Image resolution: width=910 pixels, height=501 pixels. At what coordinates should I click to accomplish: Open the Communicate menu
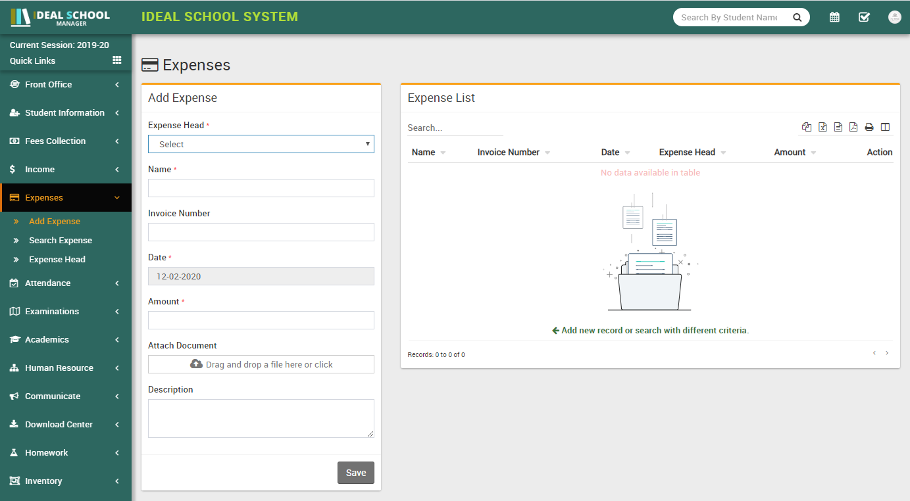66,396
